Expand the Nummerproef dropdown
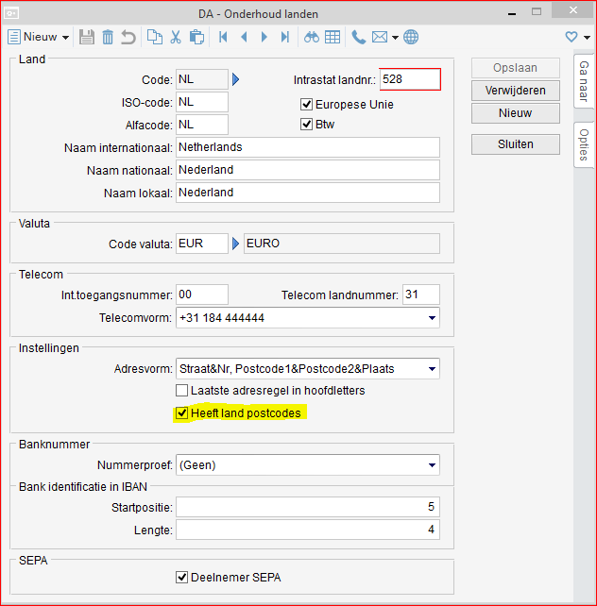This screenshot has height=606, width=597. pos(432,465)
